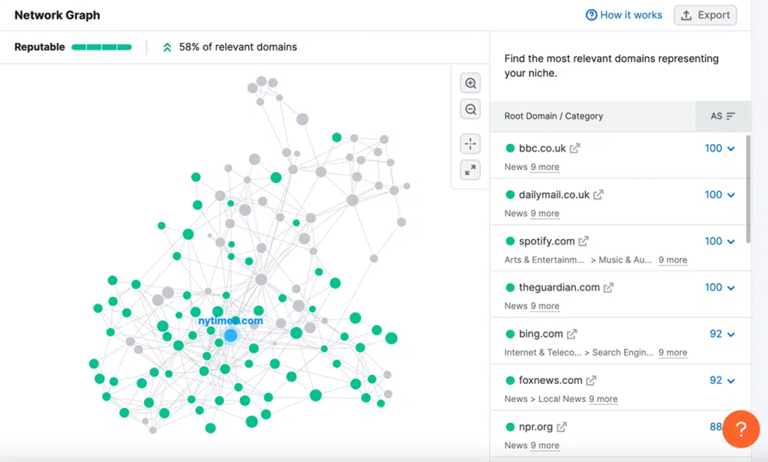Select the center graph crosshair icon
768x462 pixels.
469,143
